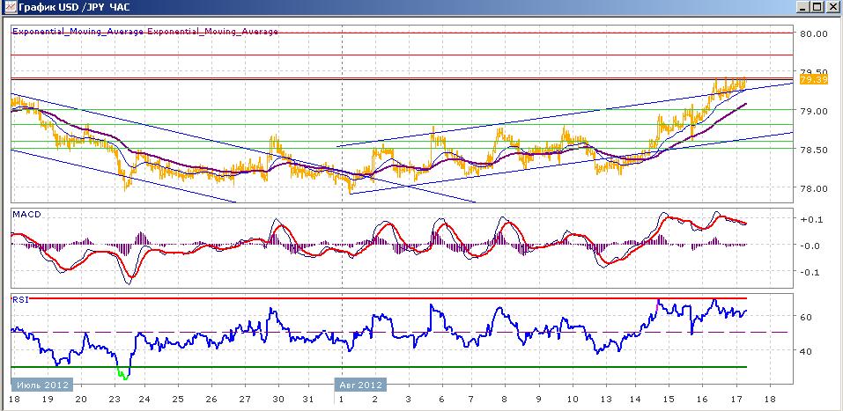Click the 78.50 price axis label
843x411 pixels.
click(813, 150)
